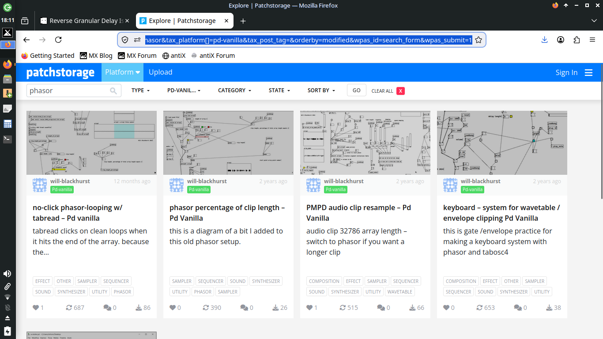The width and height of the screenshot is (603, 339).
Task: Click the GO search button
Action: coord(357,90)
